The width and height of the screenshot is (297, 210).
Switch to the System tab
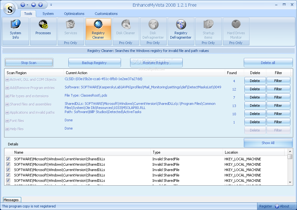48,14
